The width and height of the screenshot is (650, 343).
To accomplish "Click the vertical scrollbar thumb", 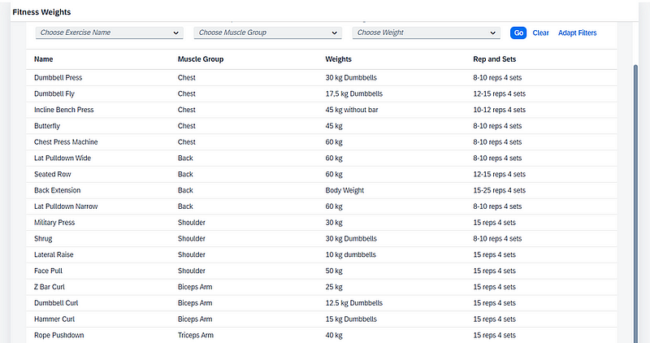I will (636, 203).
